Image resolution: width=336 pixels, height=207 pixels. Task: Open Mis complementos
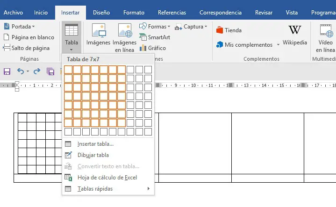244,45
